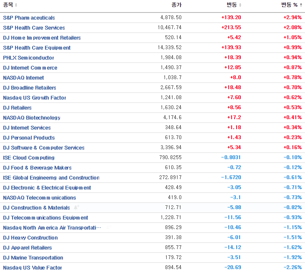Select the change value +139.93
This screenshot has height=272, width=305.
pyautogui.click(x=231, y=47)
